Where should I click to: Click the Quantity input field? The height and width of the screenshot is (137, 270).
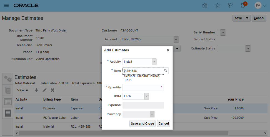143,88
